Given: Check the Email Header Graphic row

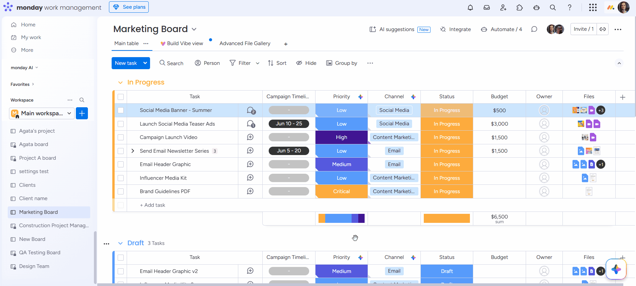Looking at the screenshot, I should coord(121,164).
